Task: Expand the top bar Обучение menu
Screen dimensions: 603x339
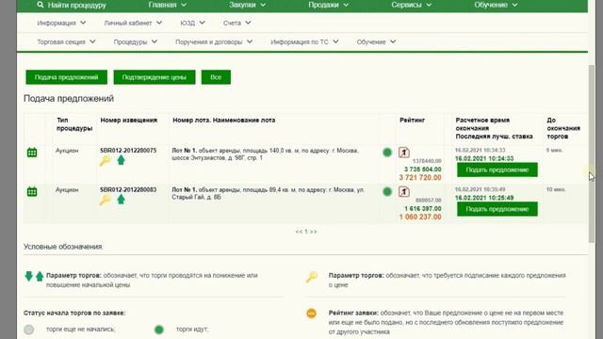Action: point(496,5)
